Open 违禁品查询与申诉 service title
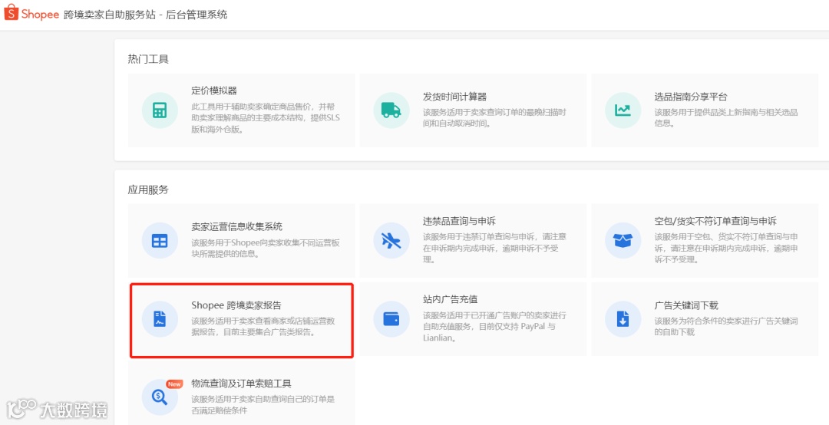Image resolution: width=829 pixels, height=425 pixels. coord(460,221)
